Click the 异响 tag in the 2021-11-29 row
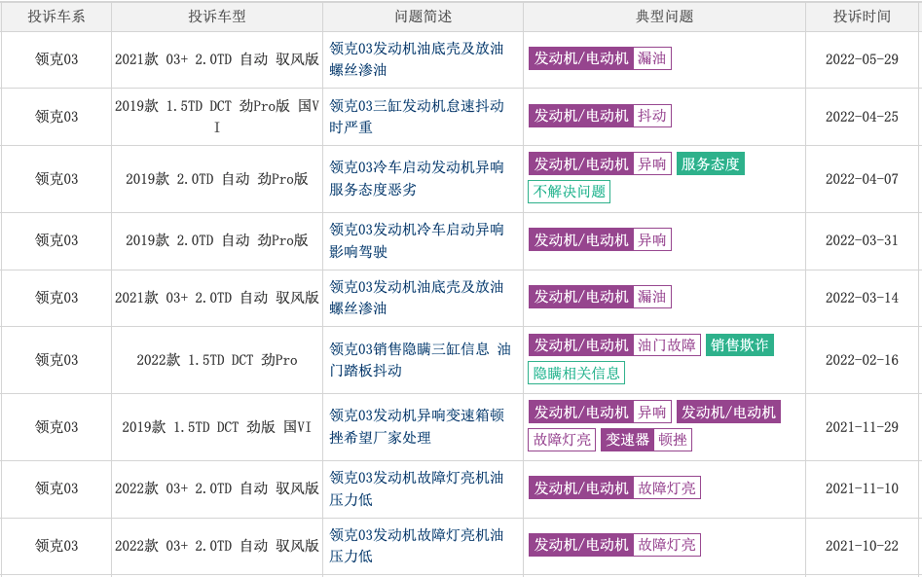 tap(652, 413)
